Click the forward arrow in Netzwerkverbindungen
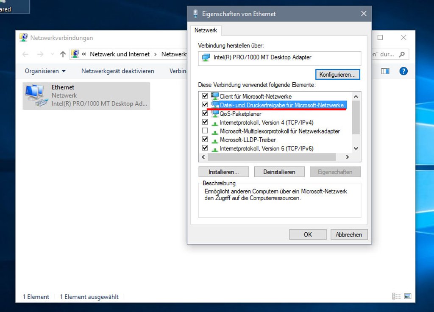434x312 pixels. (40, 54)
